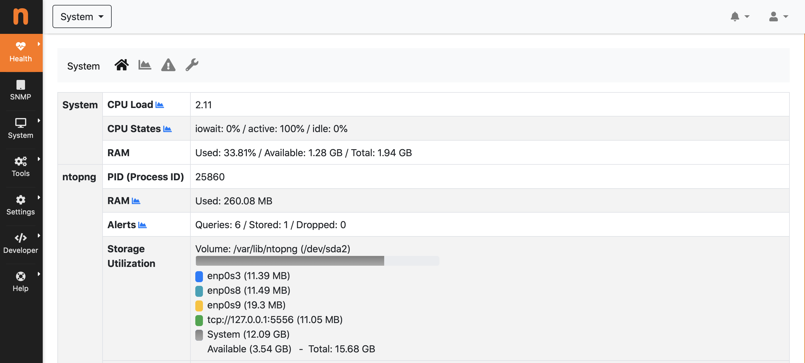Open the Settings sidebar menu
The image size is (805, 363).
21,205
